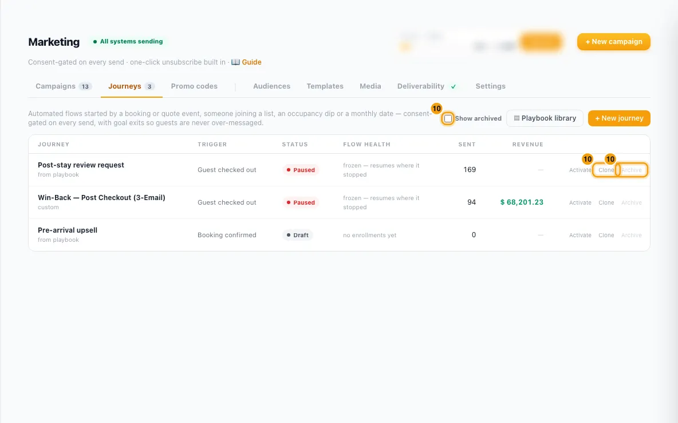The width and height of the screenshot is (678, 423).
Task: Click the Paused status of Post-stay review request
Action: pyautogui.click(x=301, y=170)
